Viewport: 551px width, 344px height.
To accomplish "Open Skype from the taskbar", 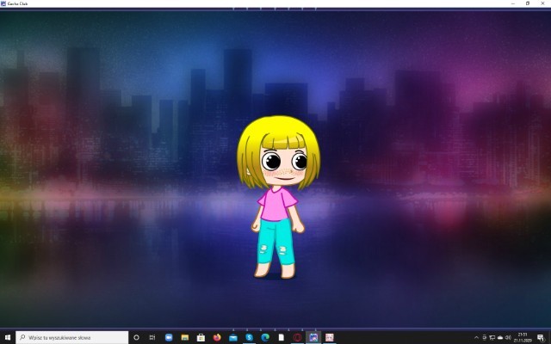I will 249,337.
